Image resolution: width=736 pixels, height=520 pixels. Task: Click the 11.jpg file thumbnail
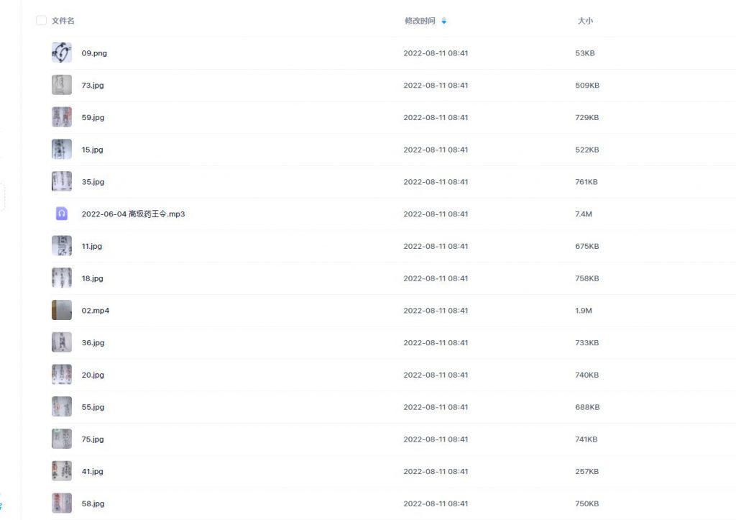[62, 246]
